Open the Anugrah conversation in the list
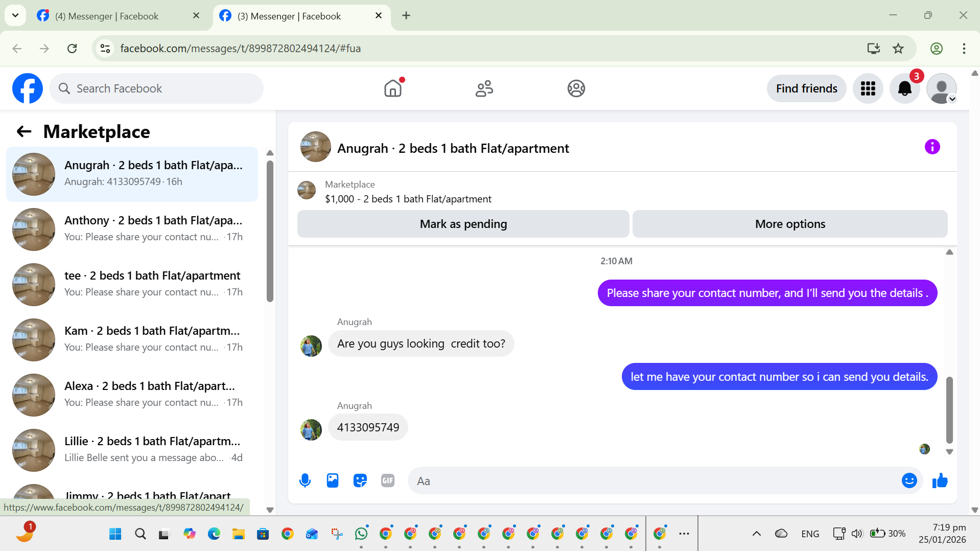The width and height of the screenshot is (980, 551). pyautogui.click(x=132, y=174)
